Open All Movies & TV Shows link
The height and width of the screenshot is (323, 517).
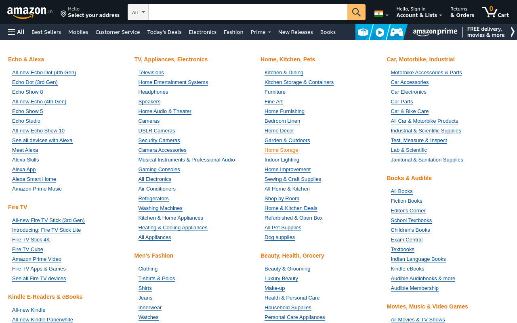418,320
